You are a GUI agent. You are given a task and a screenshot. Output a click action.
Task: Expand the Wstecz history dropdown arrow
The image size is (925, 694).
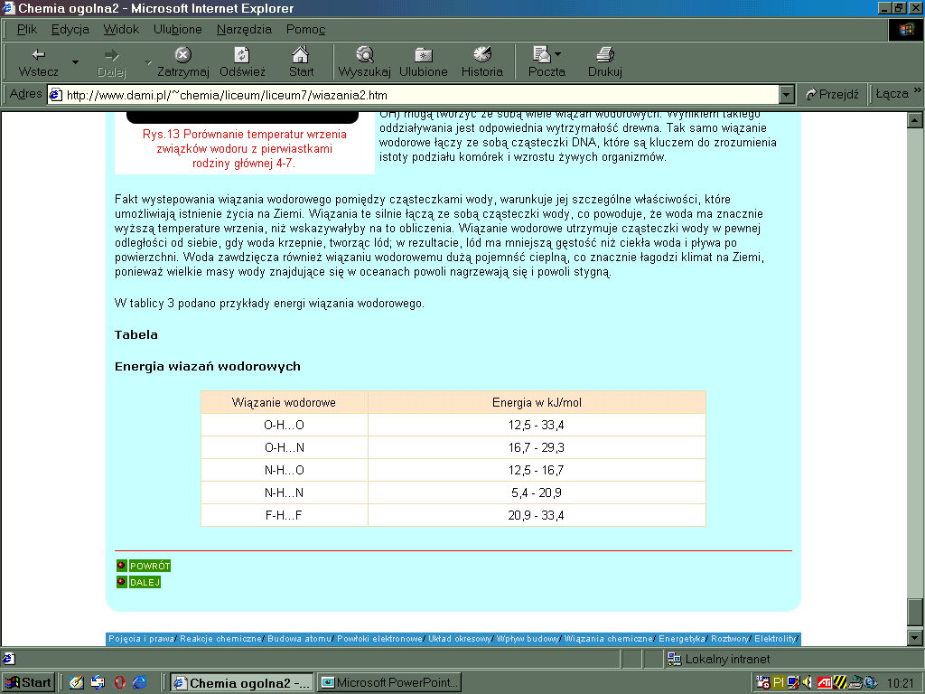75,62
